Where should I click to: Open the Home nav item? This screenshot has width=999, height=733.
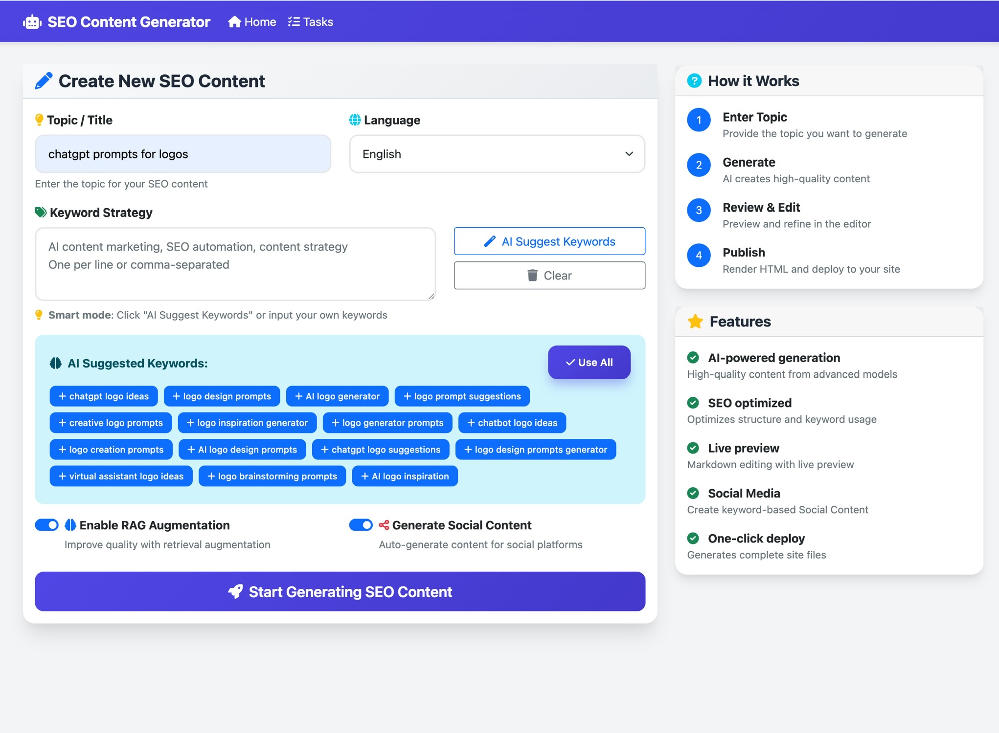point(252,22)
